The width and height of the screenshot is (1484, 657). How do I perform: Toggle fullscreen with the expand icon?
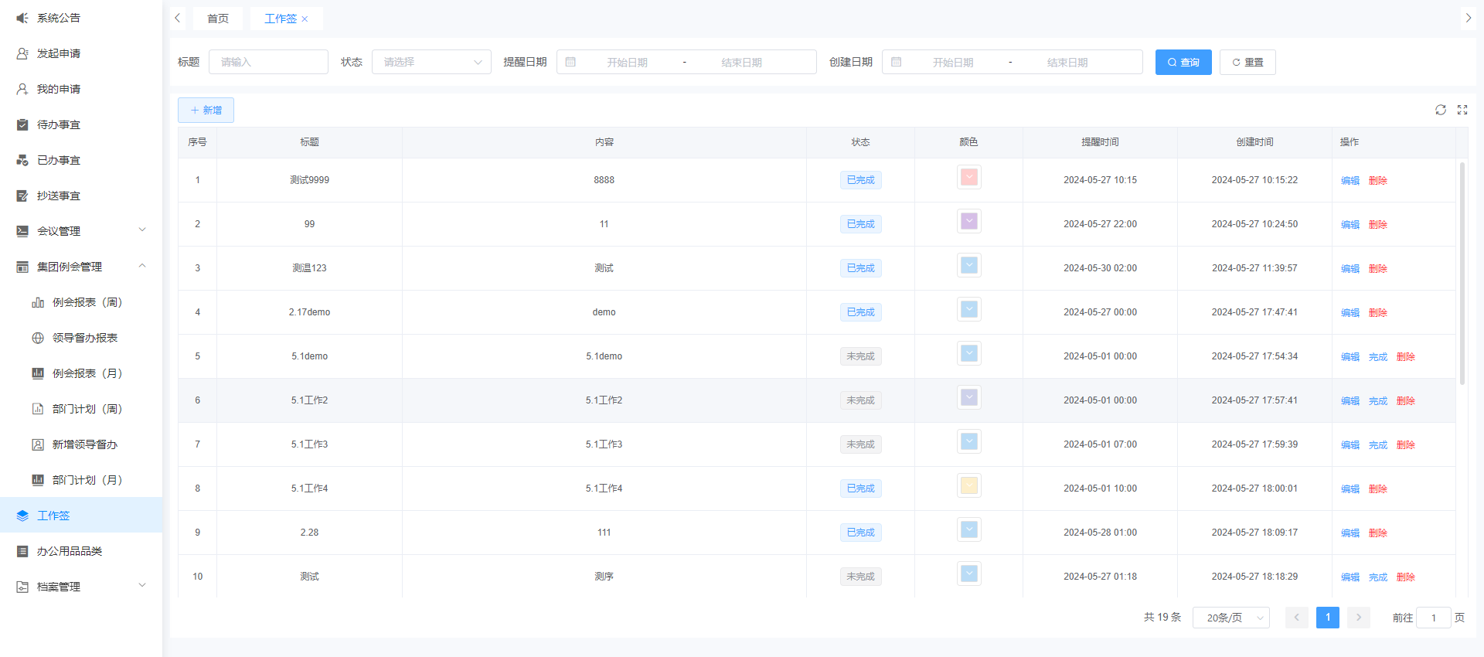(x=1462, y=110)
